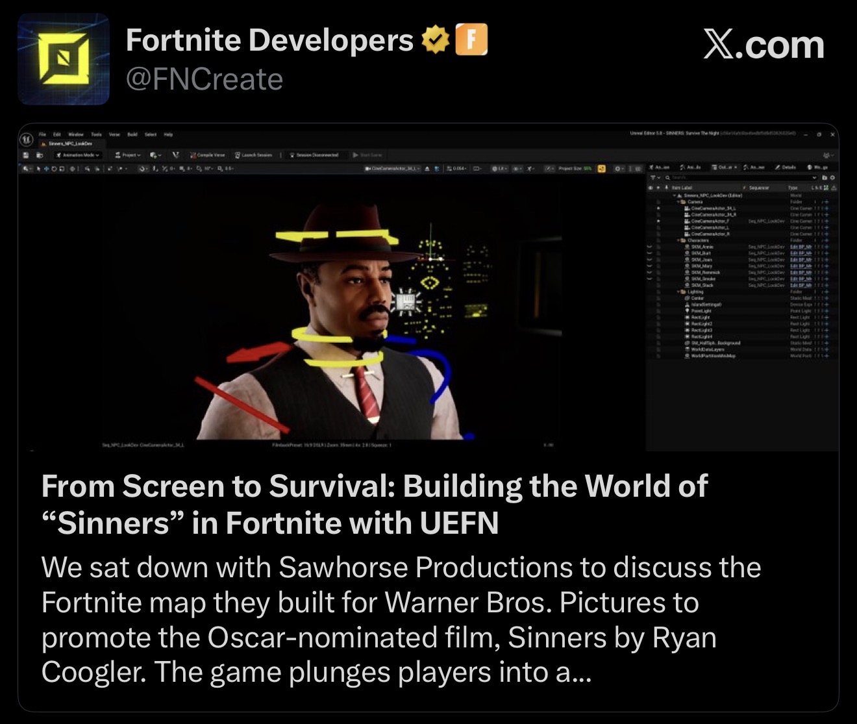The height and width of the screenshot is (724, 857).
Task: Toggle visibility of SKM_Smoke
Action: [650, 279]
